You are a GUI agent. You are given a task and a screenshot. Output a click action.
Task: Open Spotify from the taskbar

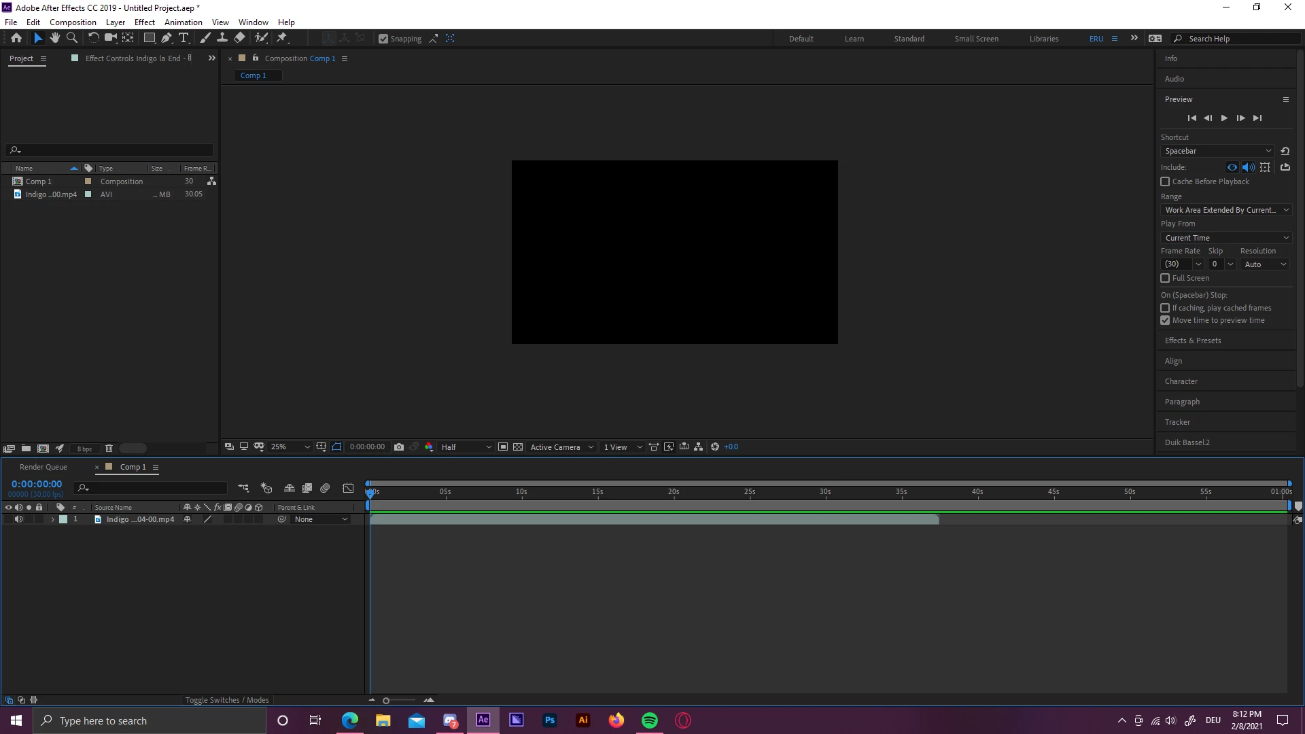[x=649, y=720]
